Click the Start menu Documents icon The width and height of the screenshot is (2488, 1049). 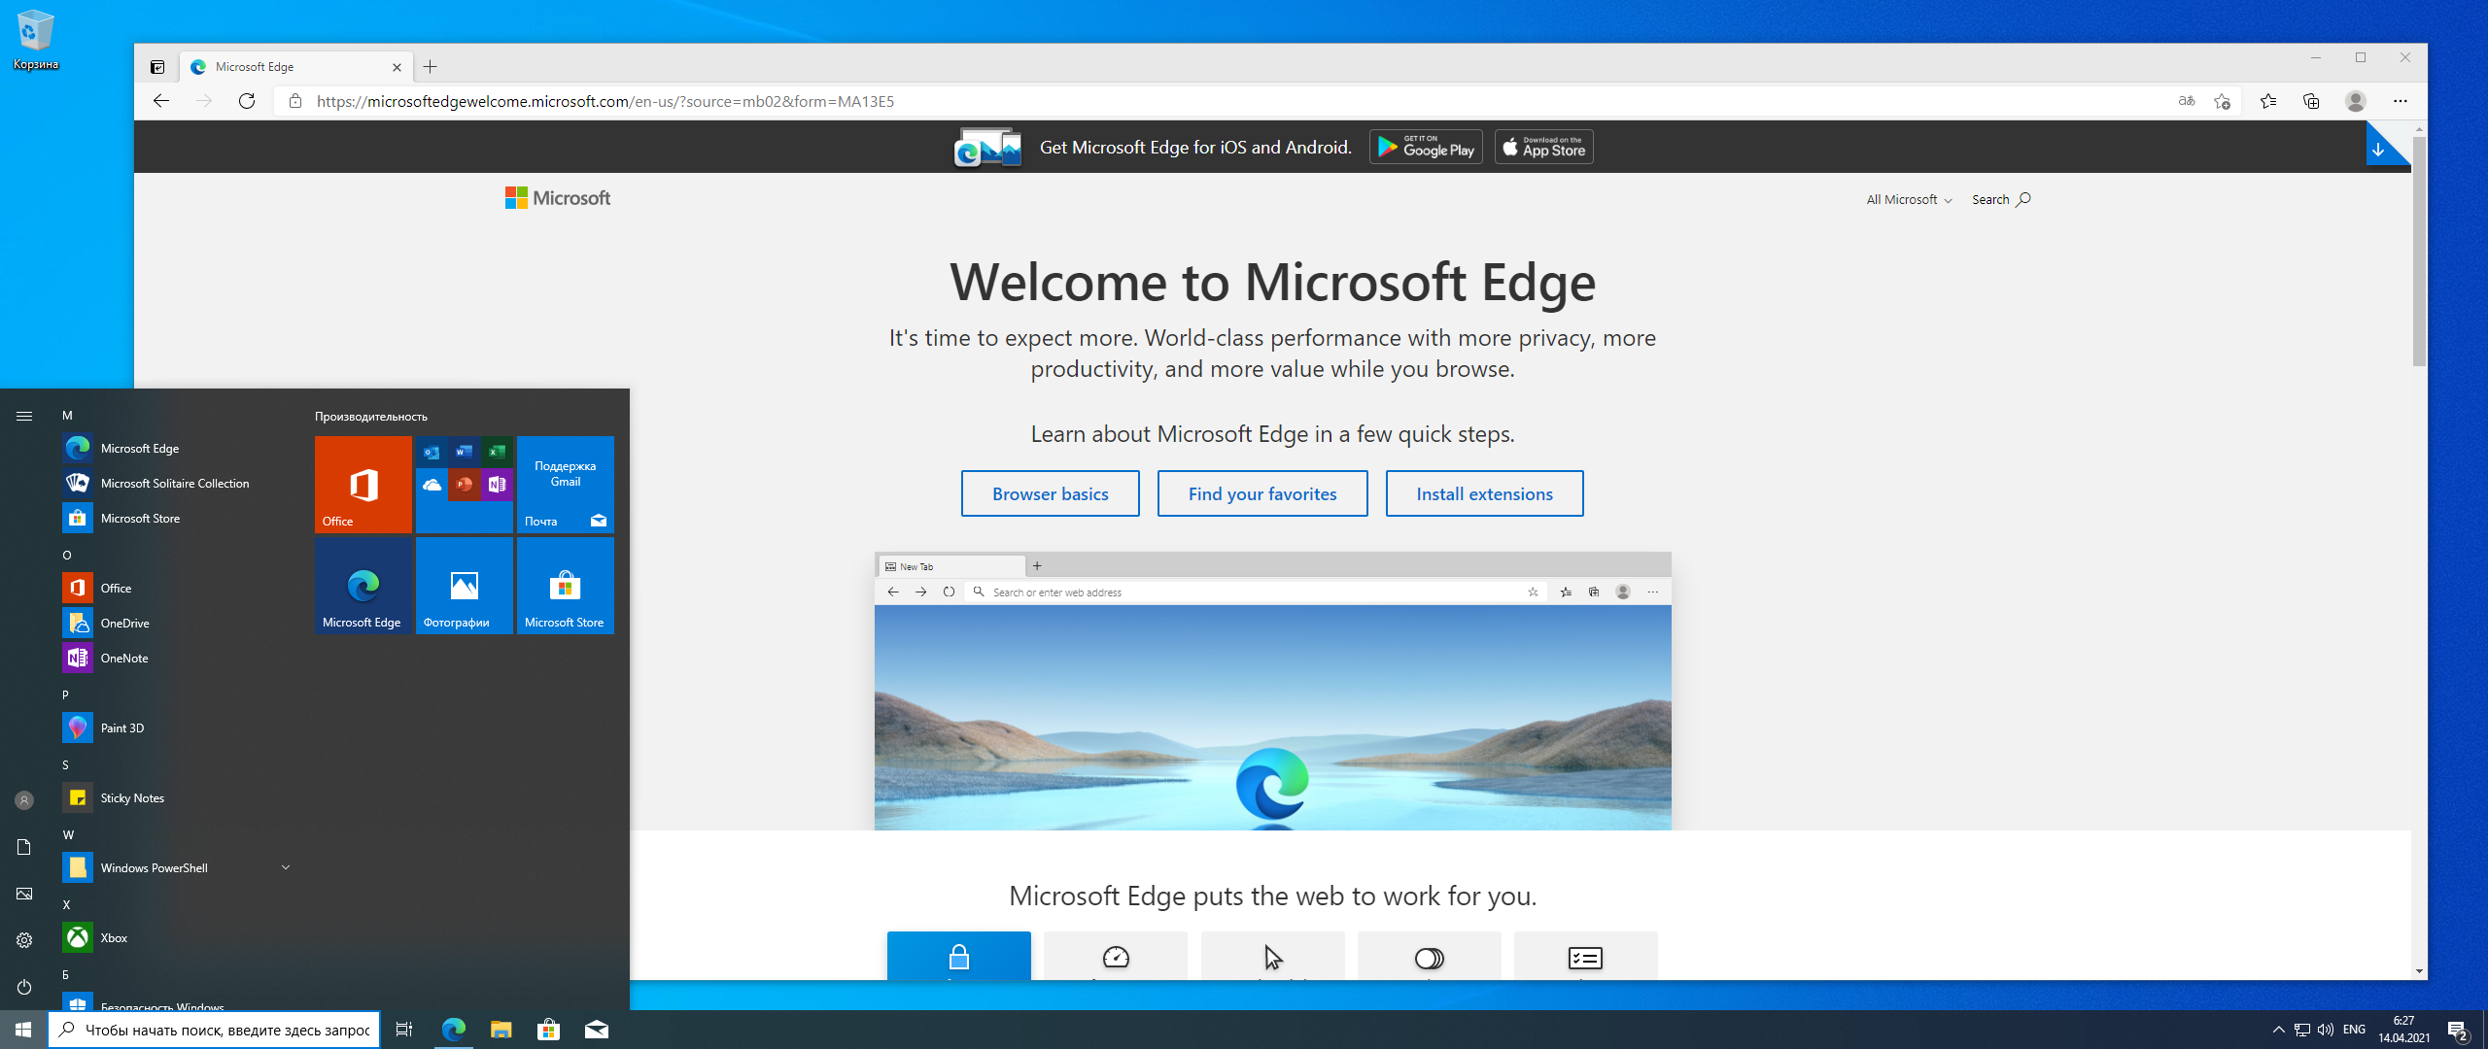[24, 847]
